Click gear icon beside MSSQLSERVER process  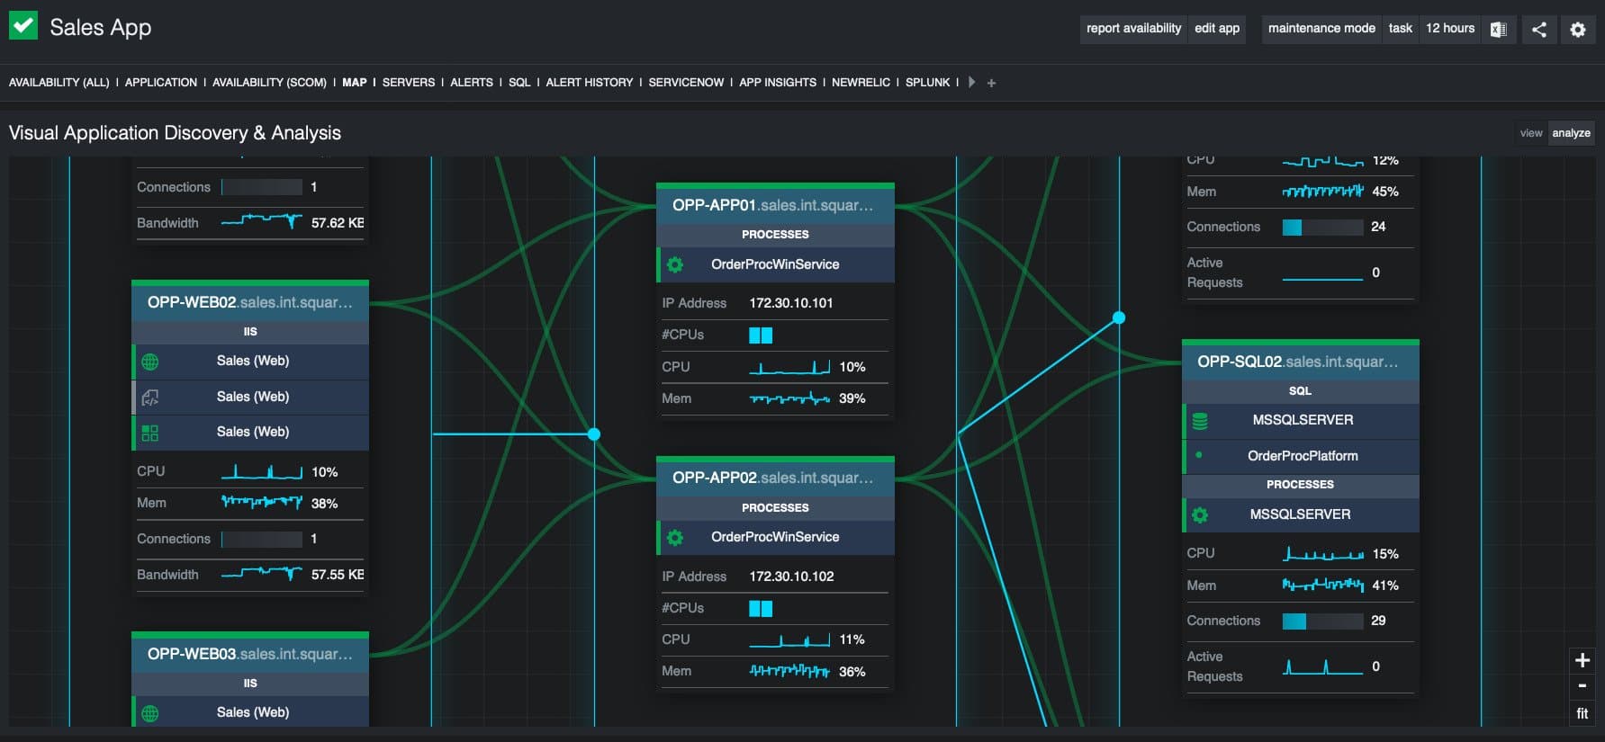1200,515
